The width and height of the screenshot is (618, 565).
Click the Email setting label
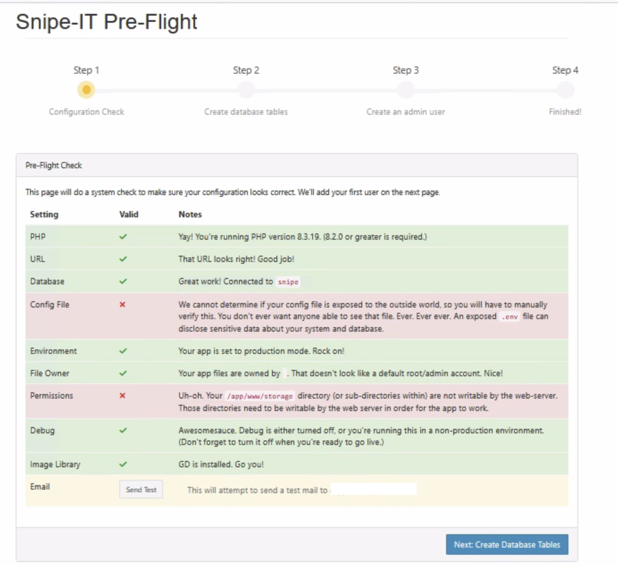(x=40, y=486)
